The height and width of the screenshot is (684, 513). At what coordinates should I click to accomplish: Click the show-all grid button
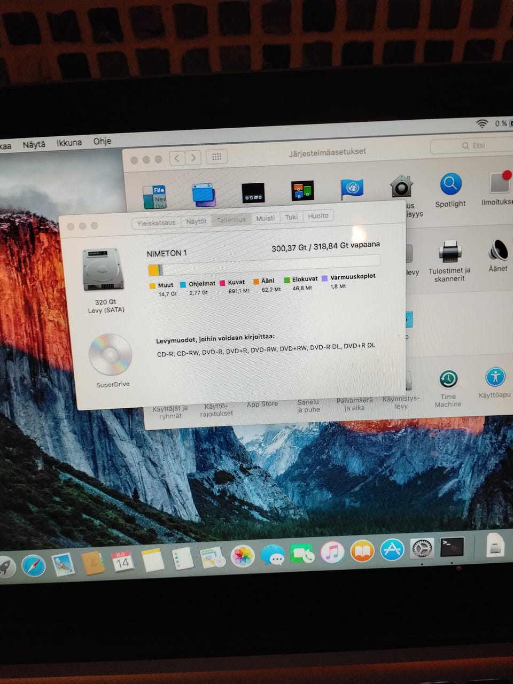216,157
